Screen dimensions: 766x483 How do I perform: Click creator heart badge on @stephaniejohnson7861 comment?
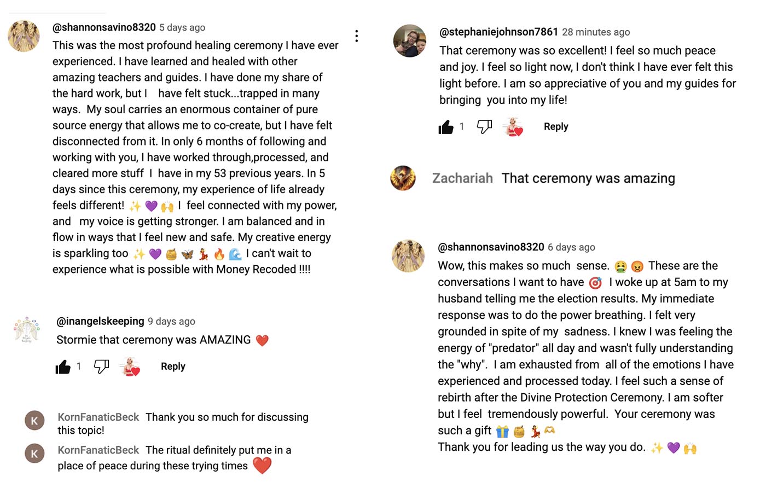click(x=514, y=127)
